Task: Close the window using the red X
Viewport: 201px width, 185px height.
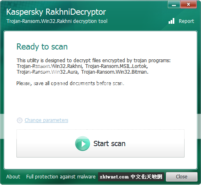Action: pyautogui.click(x=188, y=5)
